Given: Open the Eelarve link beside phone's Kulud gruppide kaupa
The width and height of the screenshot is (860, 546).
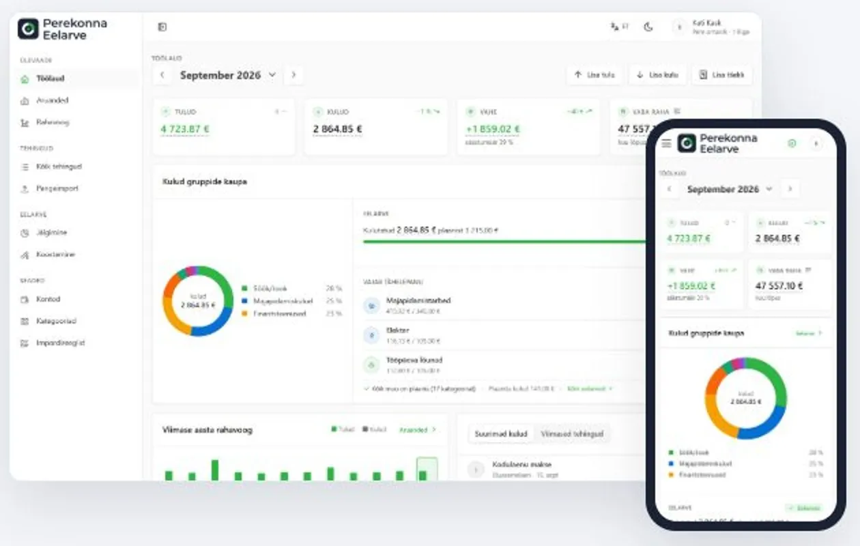Looking at the screenshot, I should [x=809, y=334].
